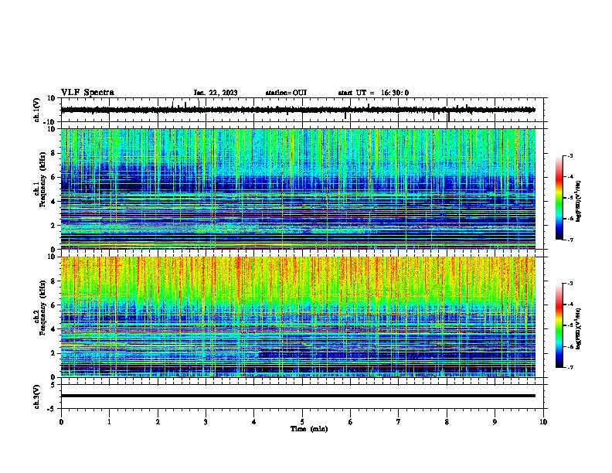Click the ch.1 "Frequency (kHz)" axis label
The image size is (612, 473).
pos(43,179)
